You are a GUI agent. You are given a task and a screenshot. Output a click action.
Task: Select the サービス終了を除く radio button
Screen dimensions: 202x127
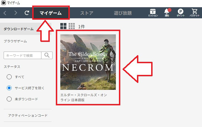coord(9,88)
